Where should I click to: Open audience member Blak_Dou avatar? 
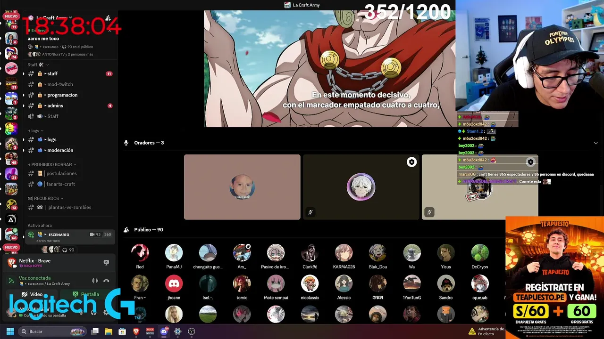377,253
